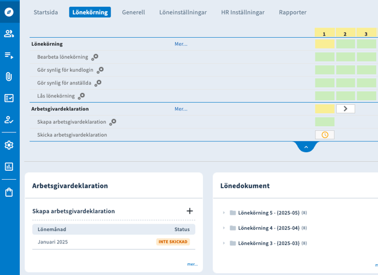
Task: Add new arbetsgivardeklaration with plus icon
Action: [190, 211]
